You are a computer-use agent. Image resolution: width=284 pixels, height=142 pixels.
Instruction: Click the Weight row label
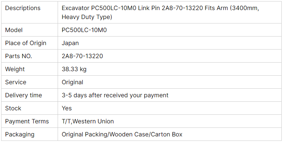[x=15, y=69]
